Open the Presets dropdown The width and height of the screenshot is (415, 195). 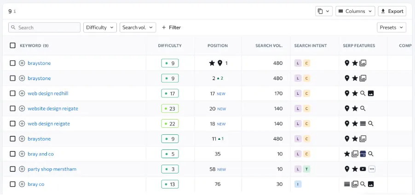(391, 28)
